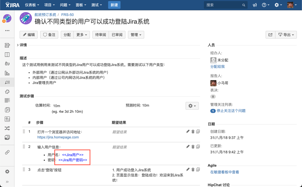Clone test step 1 using copy icon

pos(198,132)
